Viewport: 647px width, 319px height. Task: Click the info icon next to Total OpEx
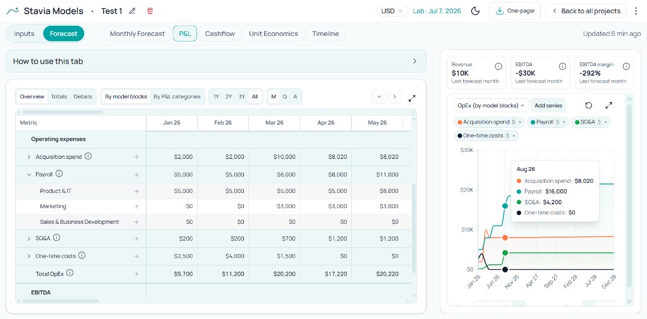70,273
